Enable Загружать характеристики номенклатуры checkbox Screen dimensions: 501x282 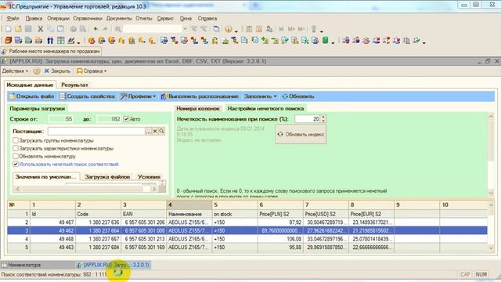coord(16,148)
